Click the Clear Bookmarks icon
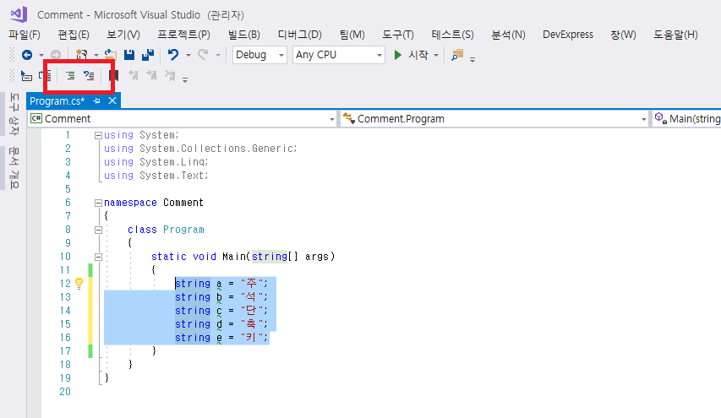Image resolution: width=721 pixels, height=418 pixels. click(x=170, y=75)
